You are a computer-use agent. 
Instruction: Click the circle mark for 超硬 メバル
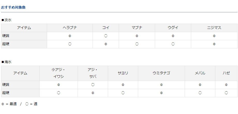200,93
